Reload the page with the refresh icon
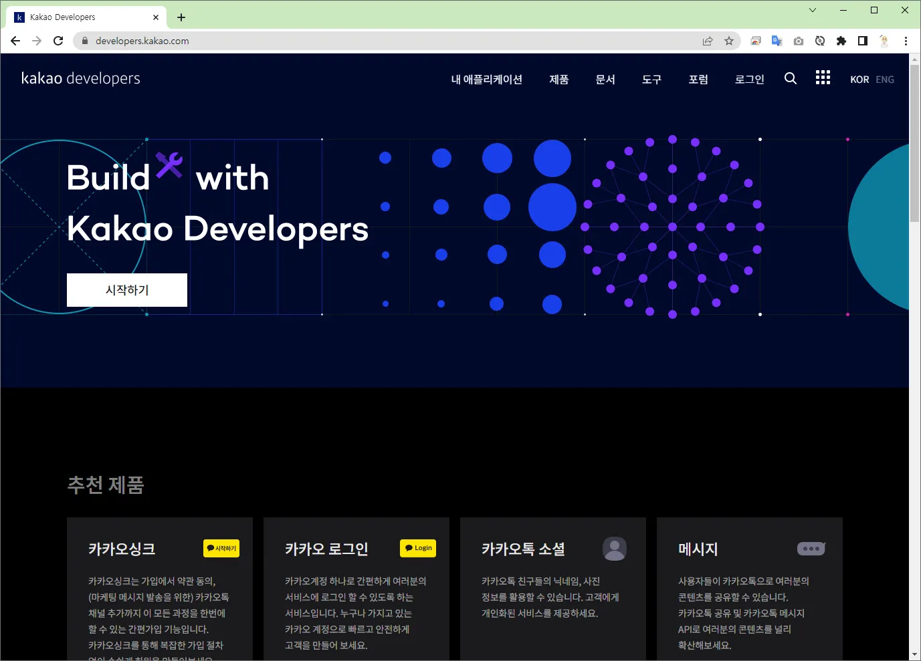 click(x=58, y=41)
